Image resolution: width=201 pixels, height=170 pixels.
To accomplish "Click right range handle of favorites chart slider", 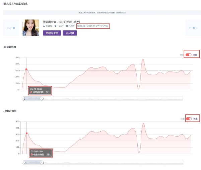I will click(42, 162).
